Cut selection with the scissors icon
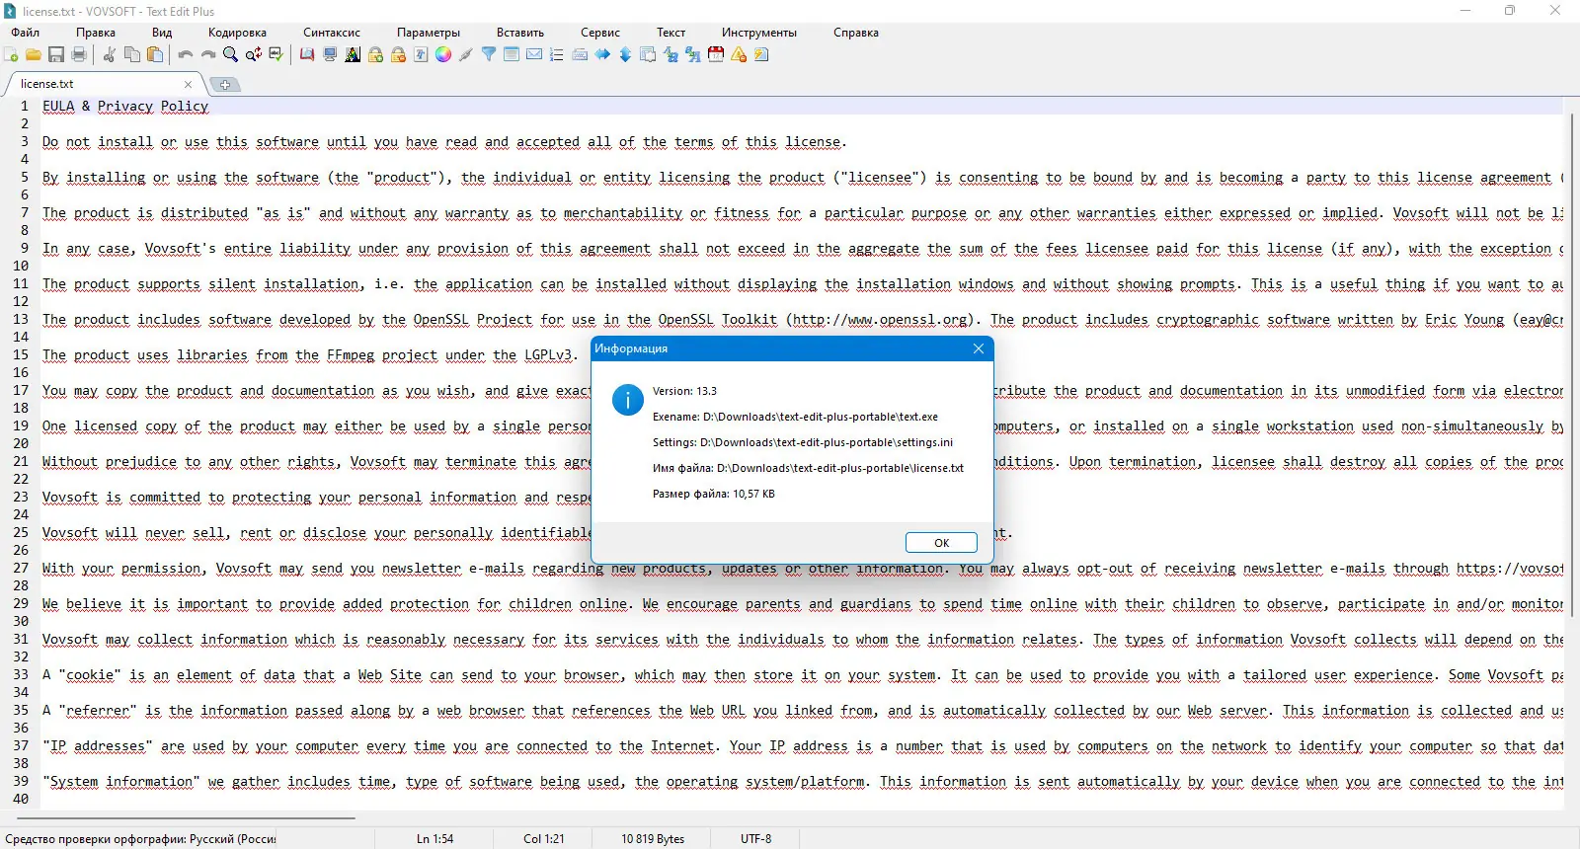The width and height of the screenshot is (1580, 849). (110, 54)
